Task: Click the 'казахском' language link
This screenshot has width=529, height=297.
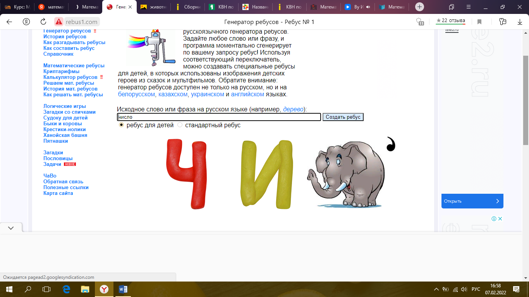Action: 173,94
